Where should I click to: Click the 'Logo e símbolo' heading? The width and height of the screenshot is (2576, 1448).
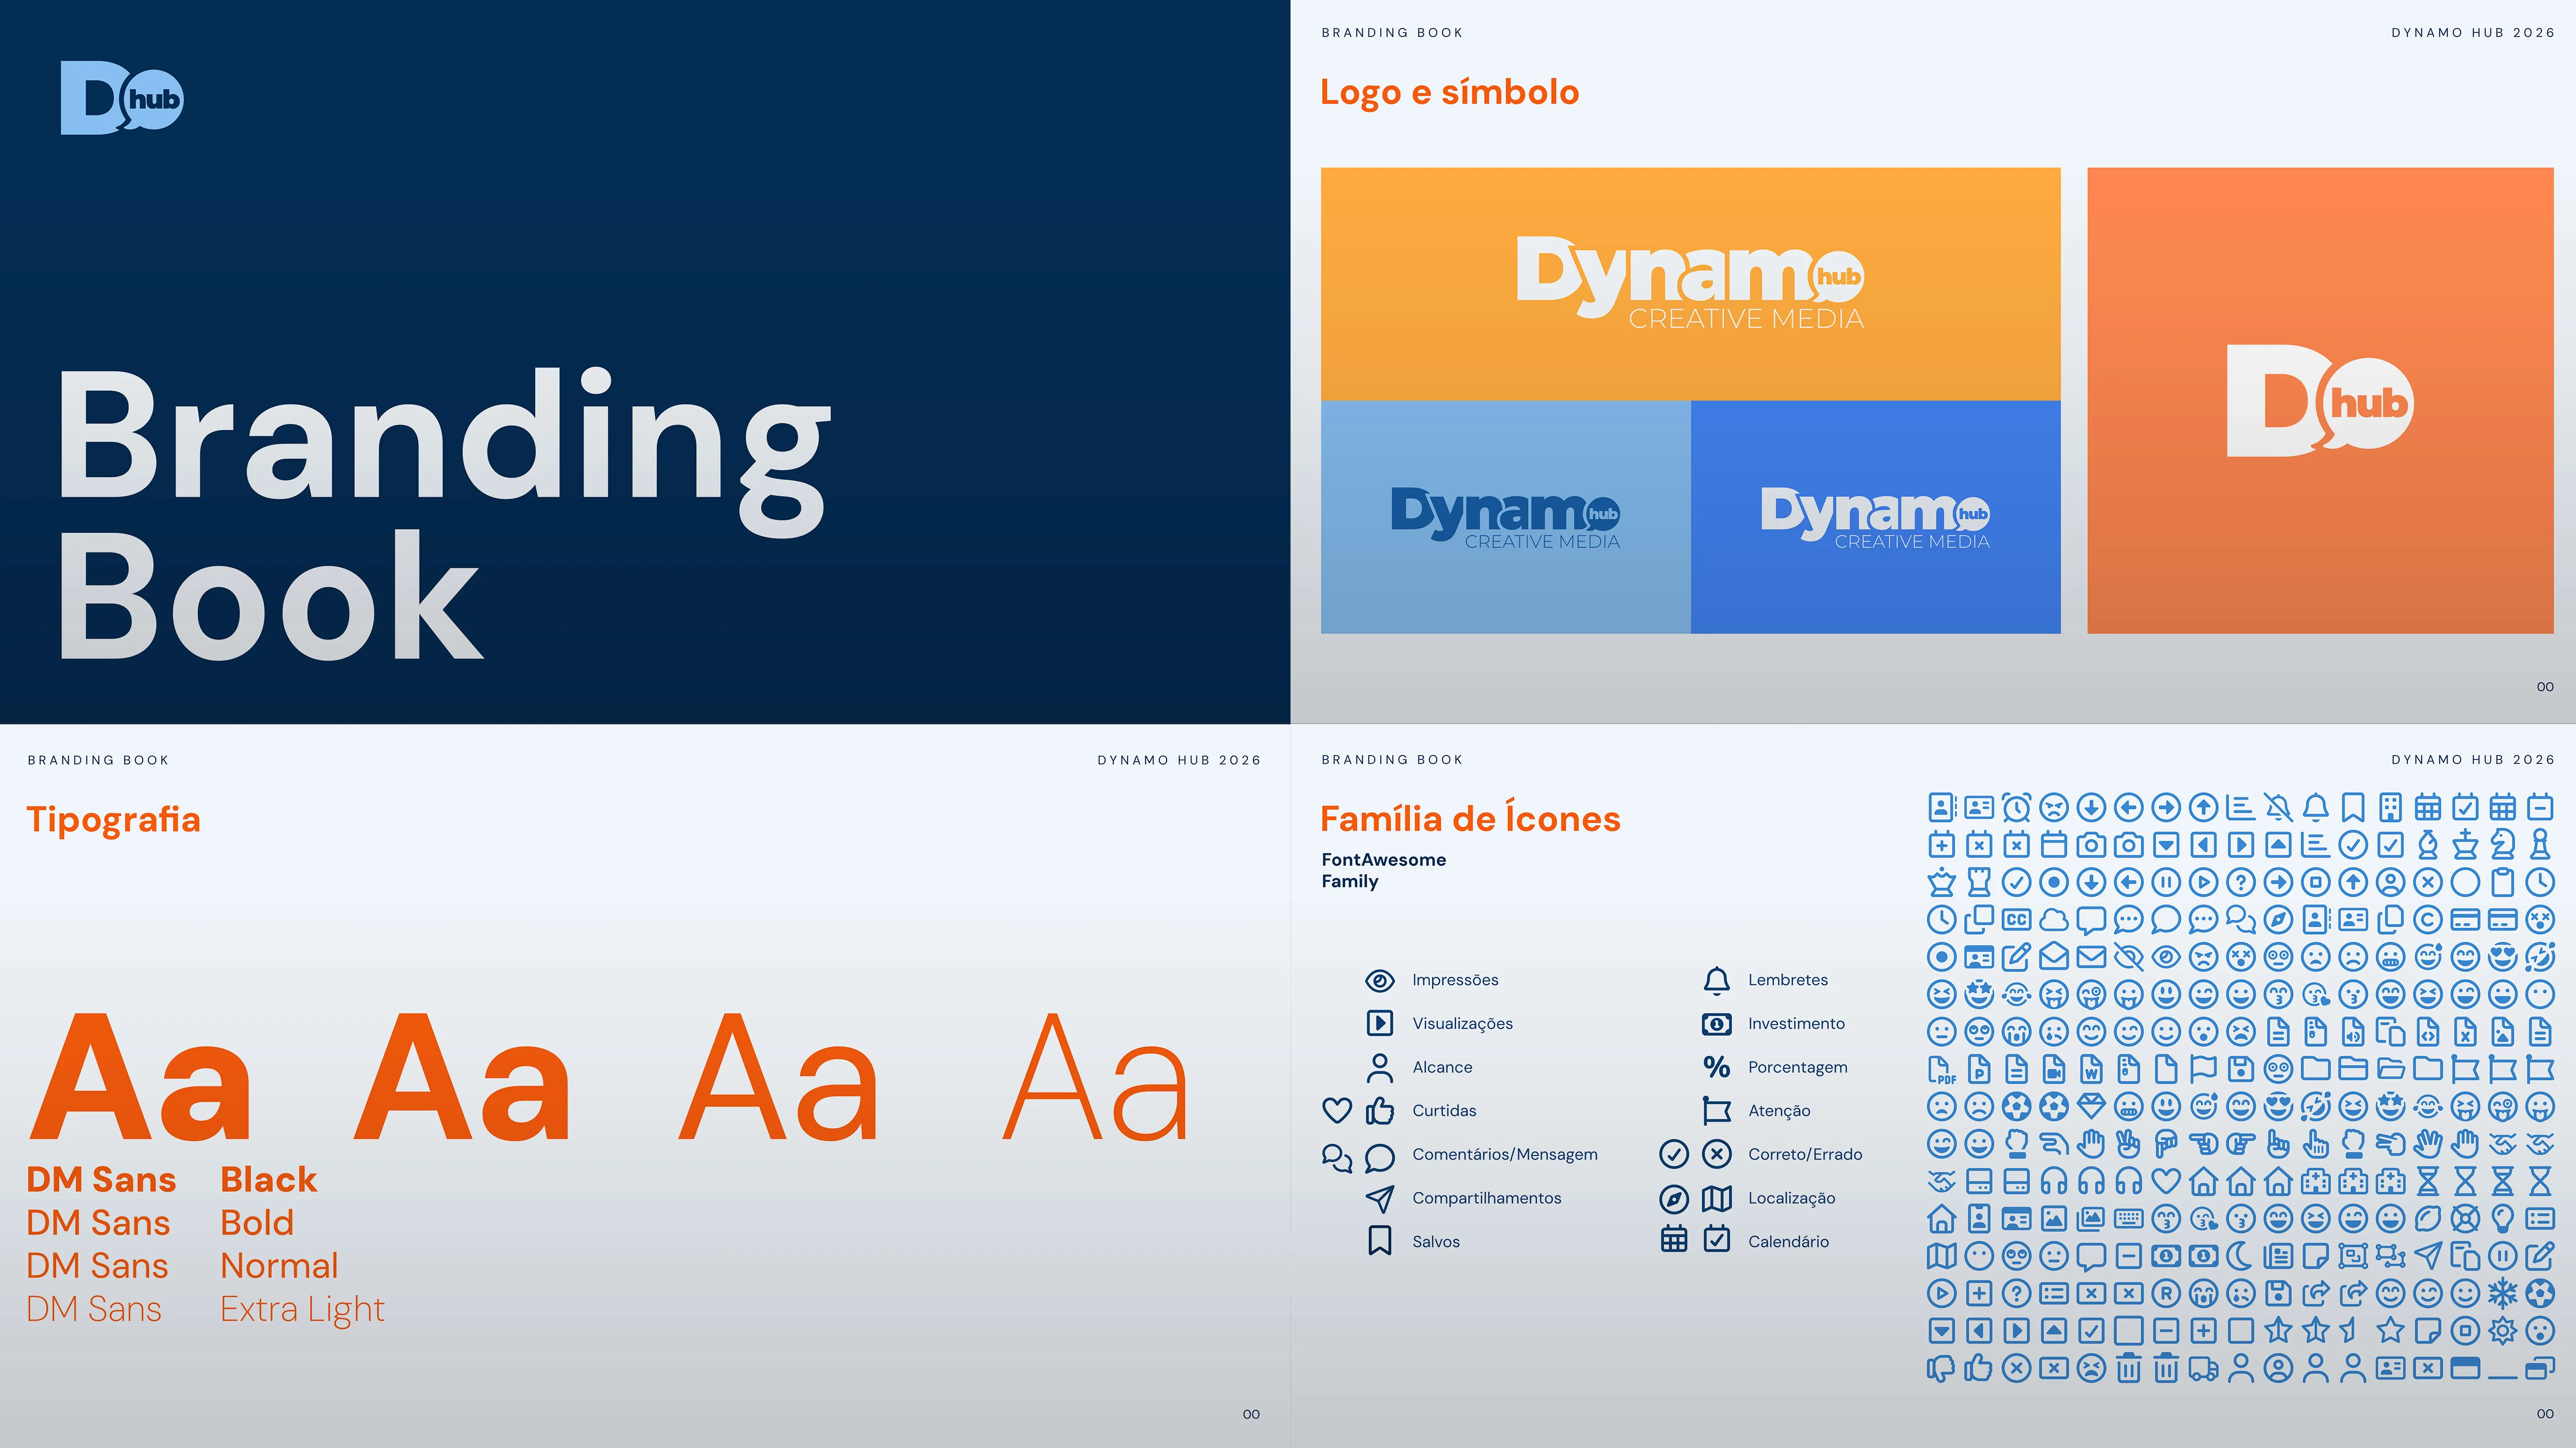1449,92
